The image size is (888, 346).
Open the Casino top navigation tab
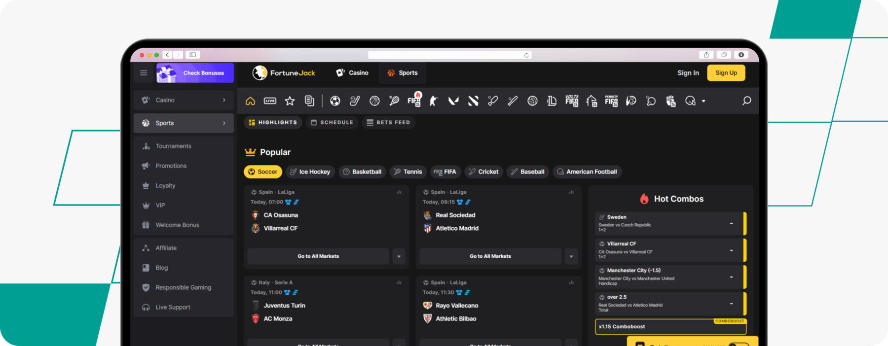pos(352,73)
